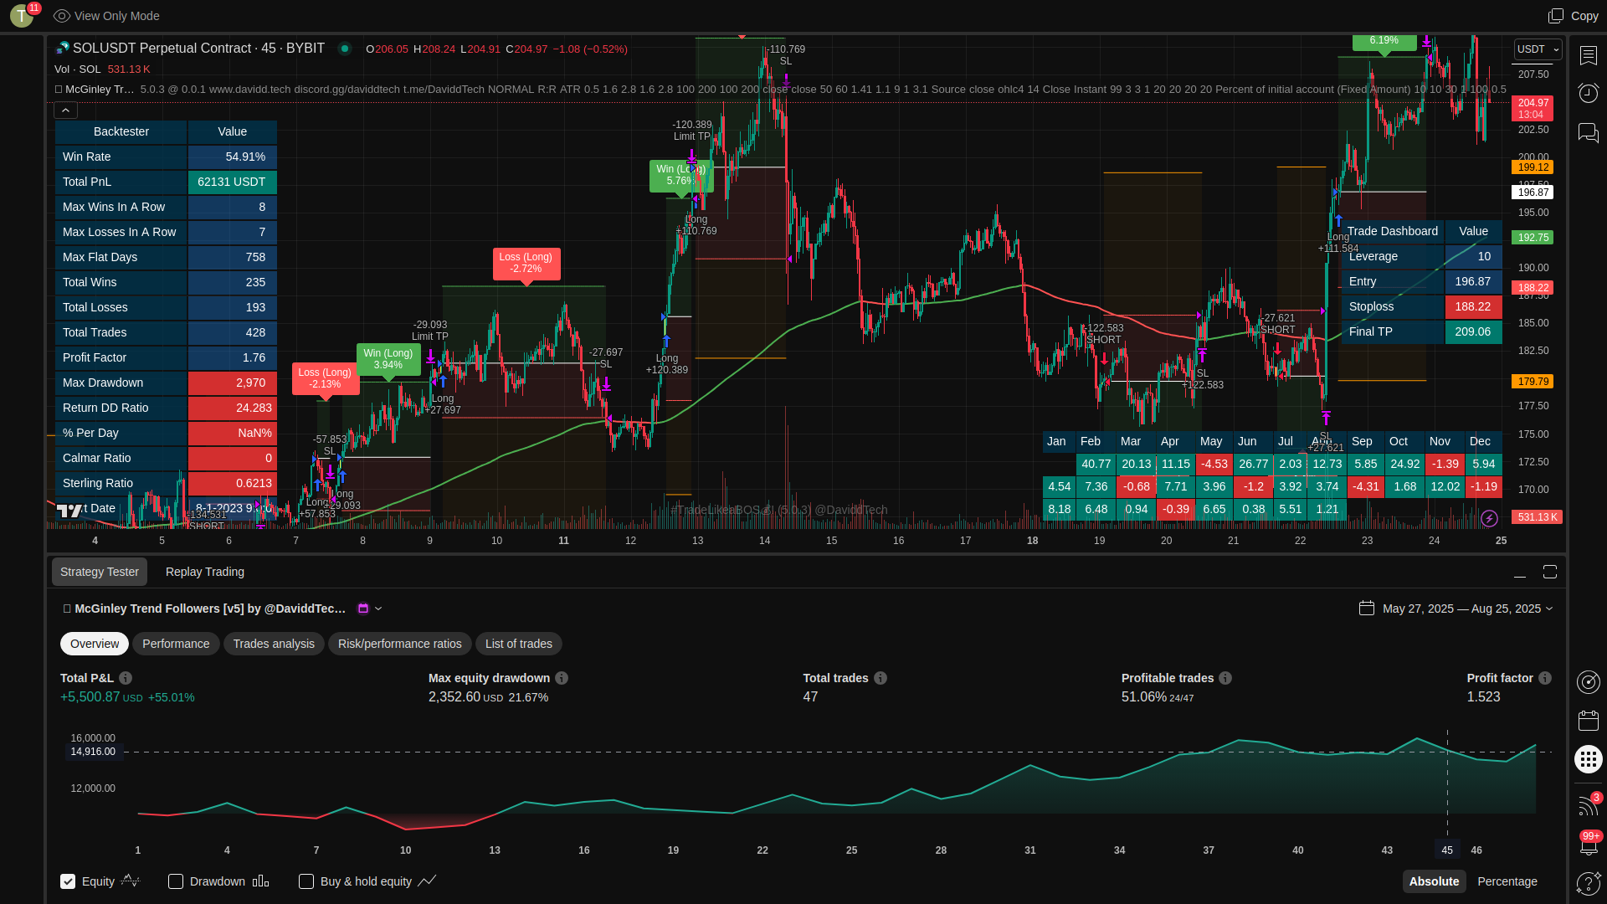The image size is (1607, 904).
Task: Open Risk/performance ratios tab
Action: (x=400, y=644)
